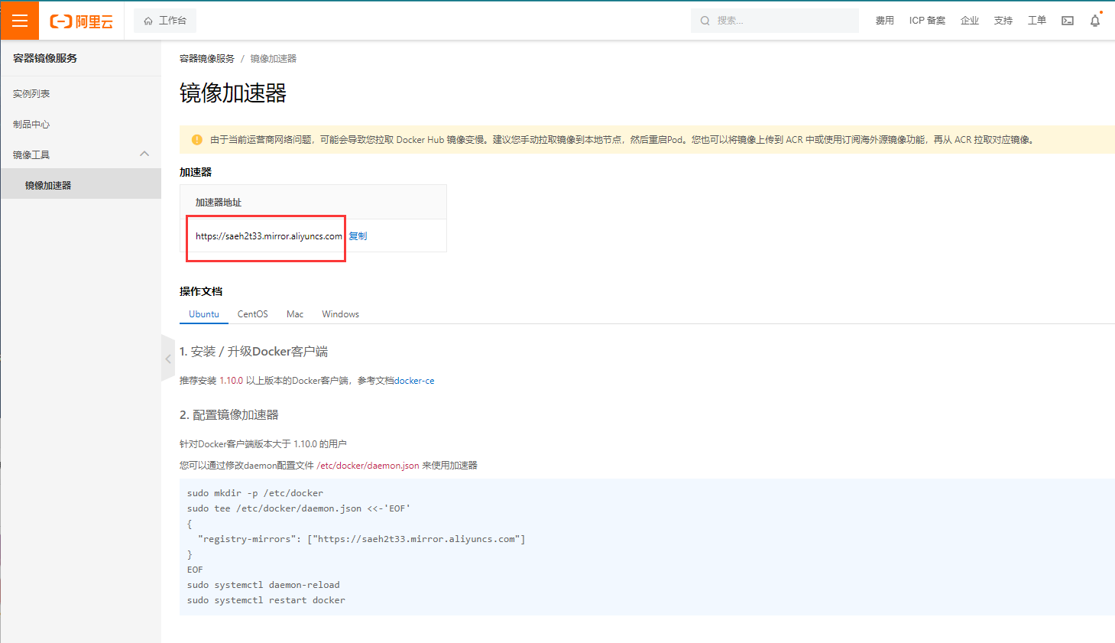Switch to the Windows tab
The image size is (1115, 643).
pyautogui.click(x=340, y=314)
